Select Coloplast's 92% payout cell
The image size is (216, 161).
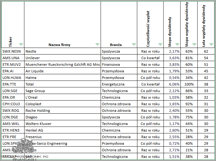189,104
